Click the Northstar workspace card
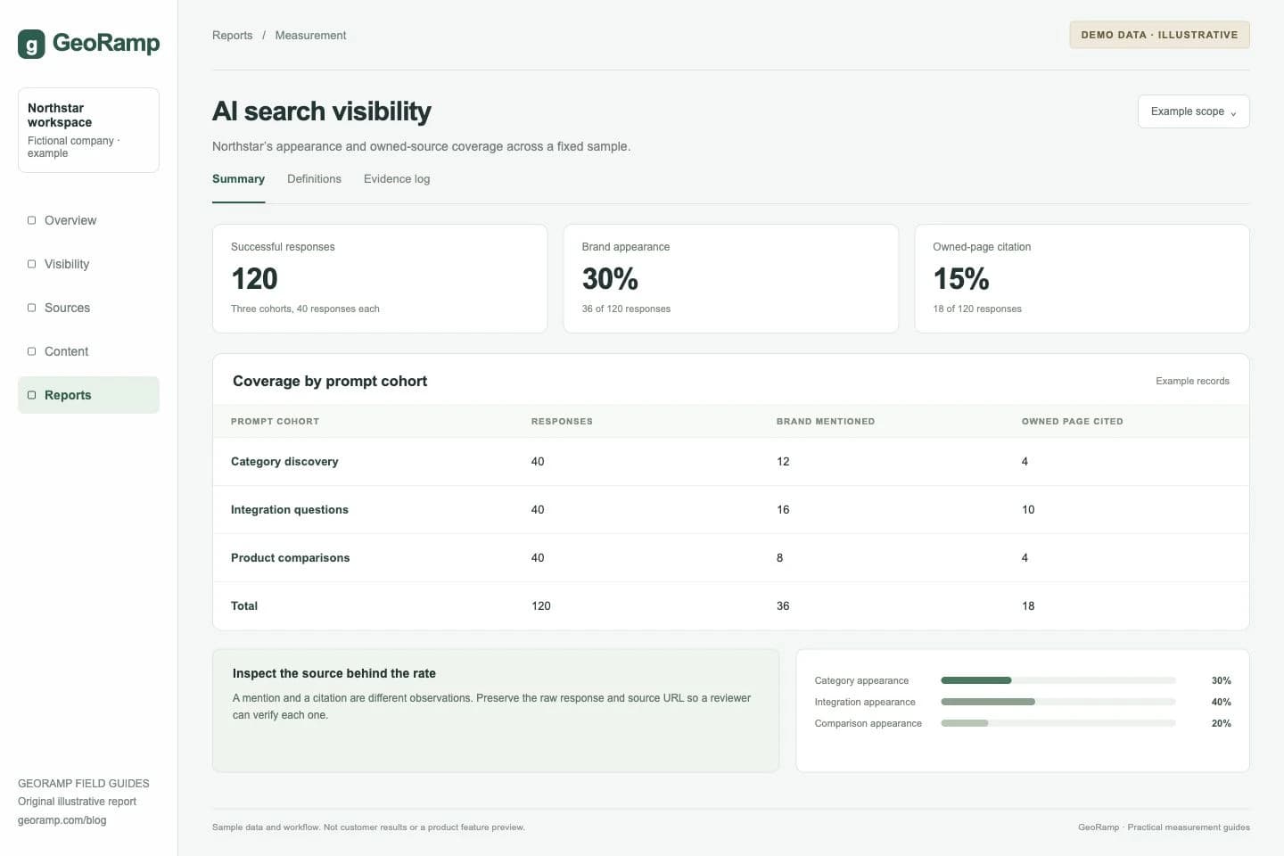The width and height of the screenshot is (1284, 856). point(88,130)
